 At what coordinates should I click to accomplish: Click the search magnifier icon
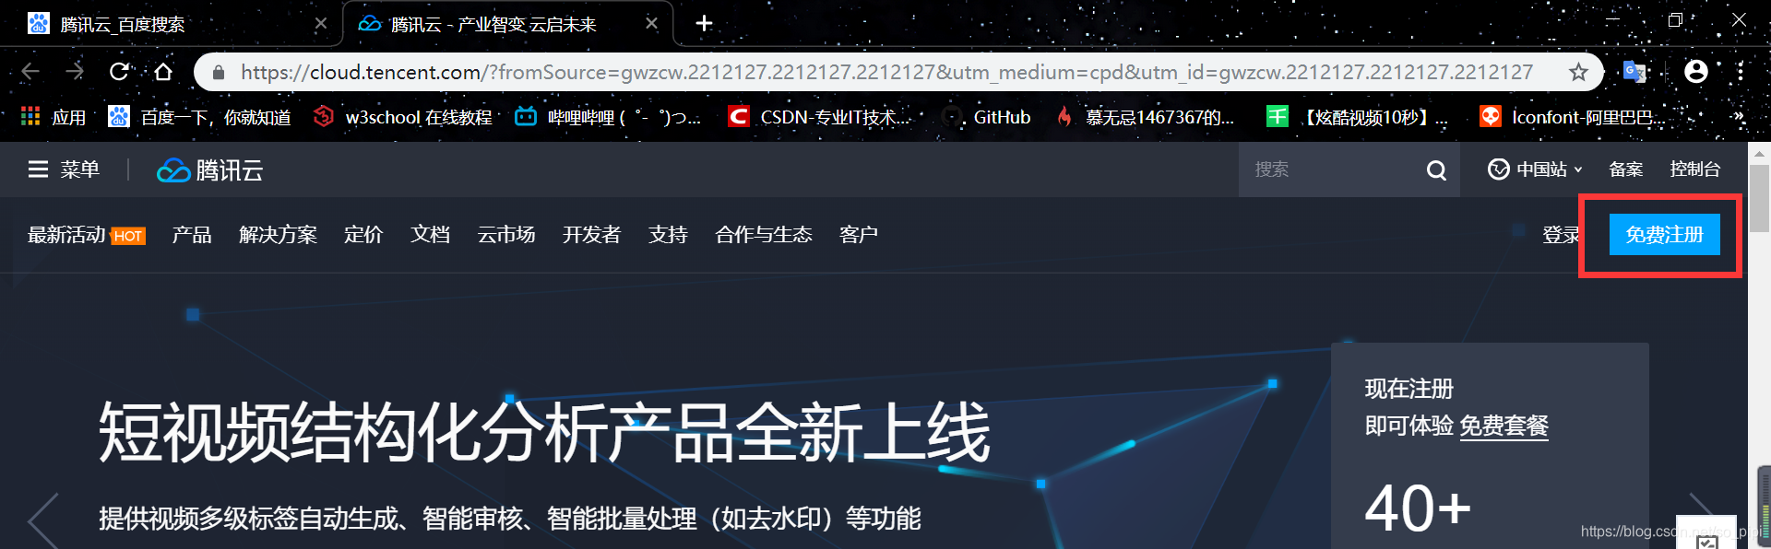point(1436,169)
